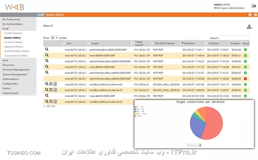The image size is (258, 160).
Task: Download the session history export
Action: [x=249, y=27]
